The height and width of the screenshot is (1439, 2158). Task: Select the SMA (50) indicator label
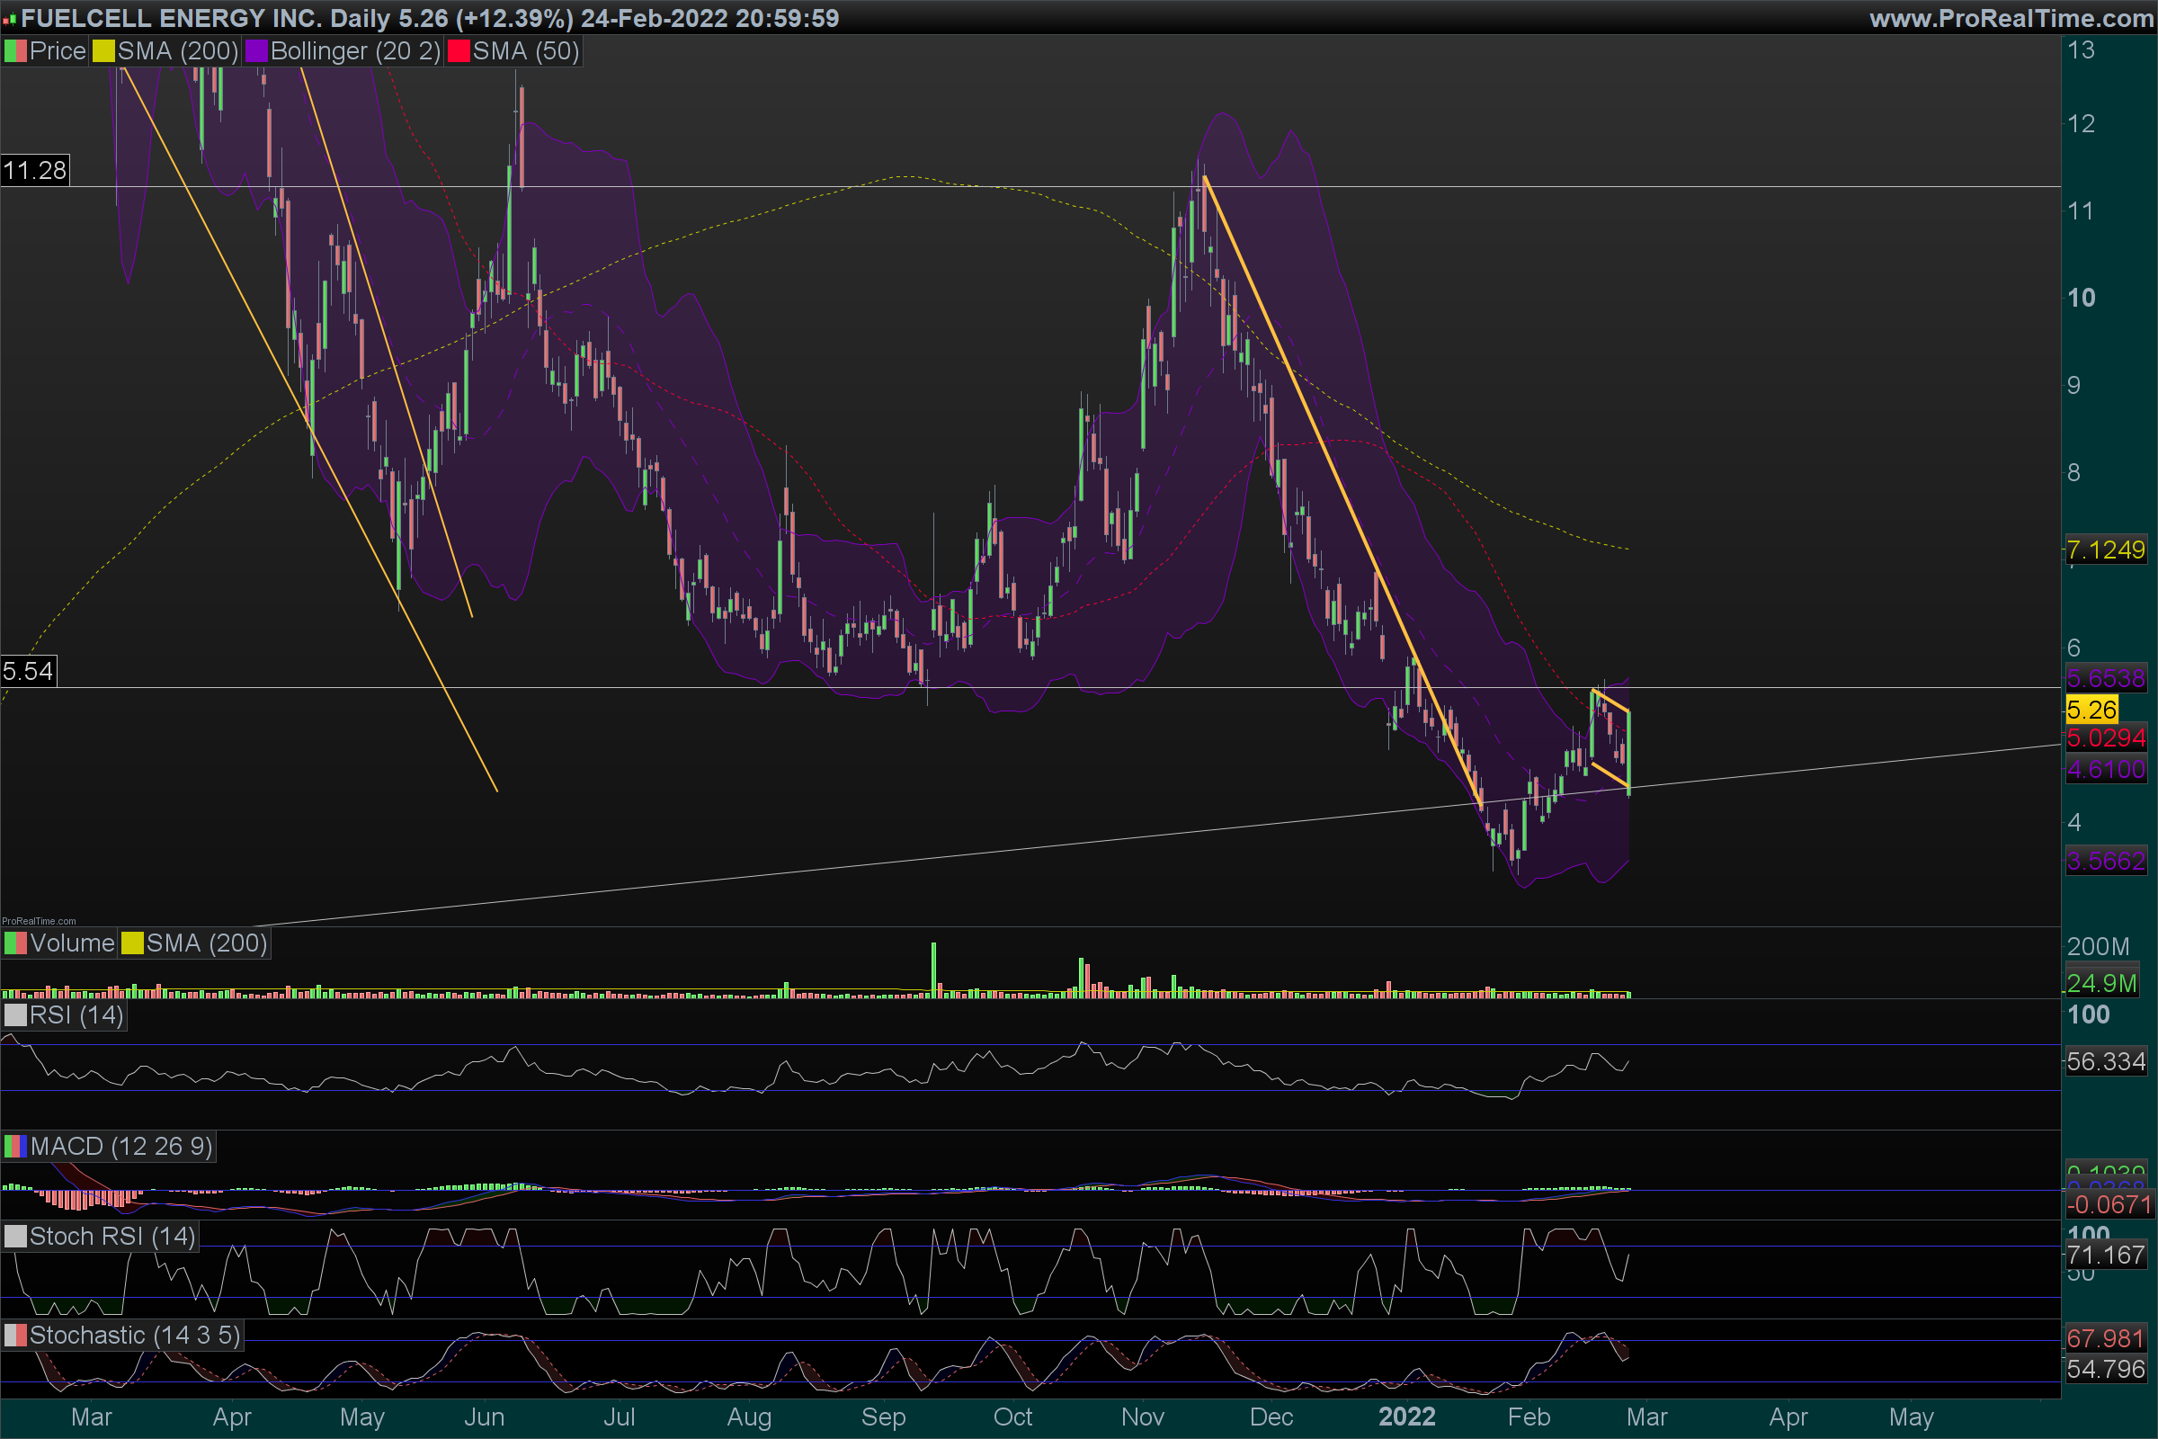[x=526, y=51]
